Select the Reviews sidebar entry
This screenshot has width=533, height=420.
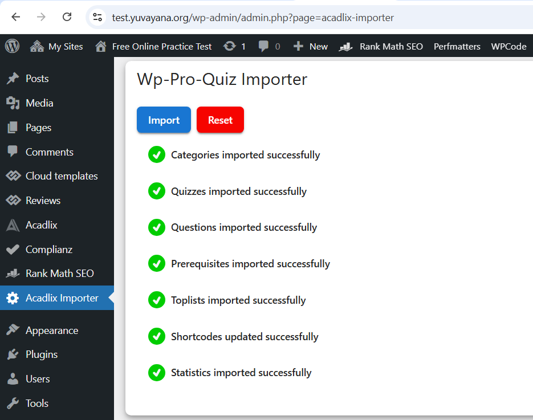pos(44,200)
